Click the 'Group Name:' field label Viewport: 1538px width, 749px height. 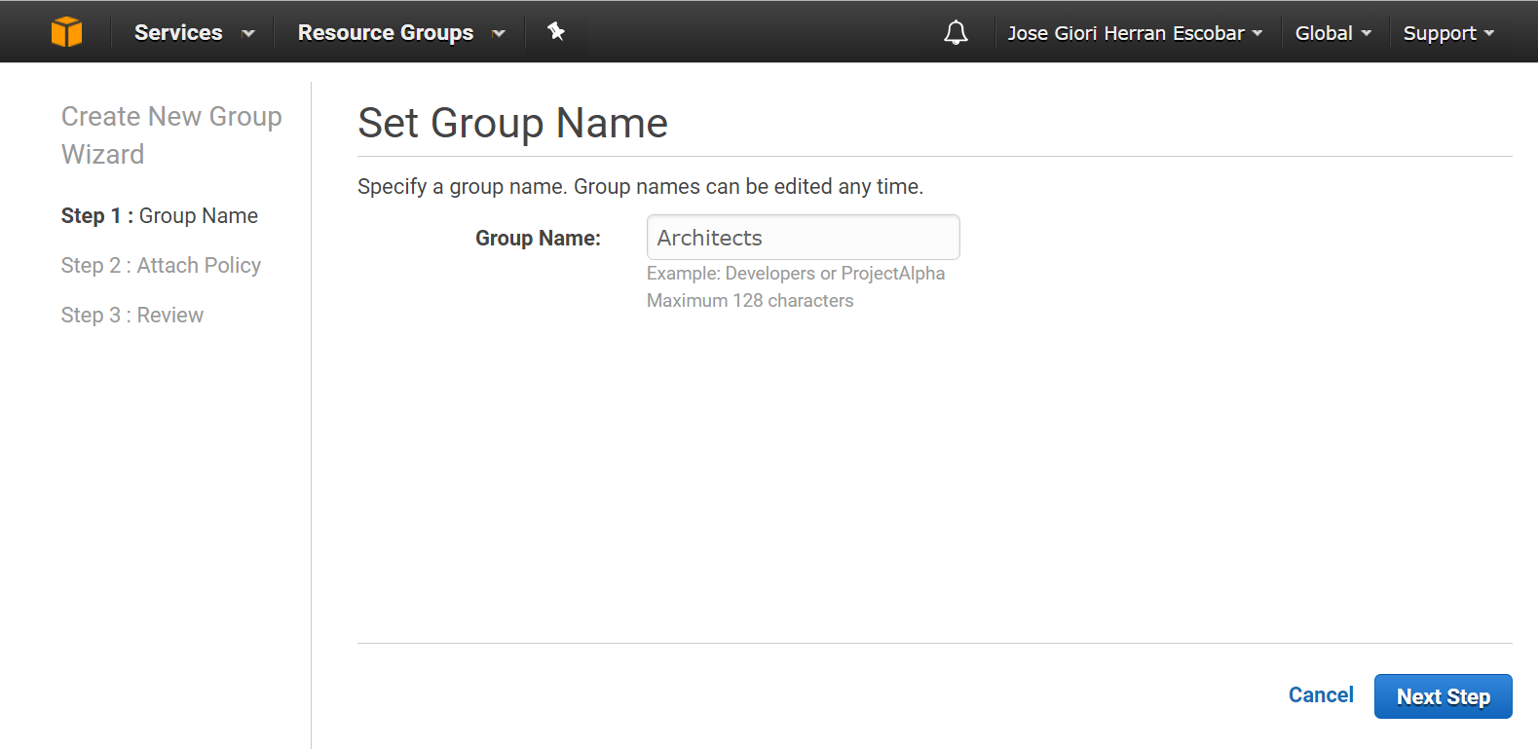click(x=538, y=238)
